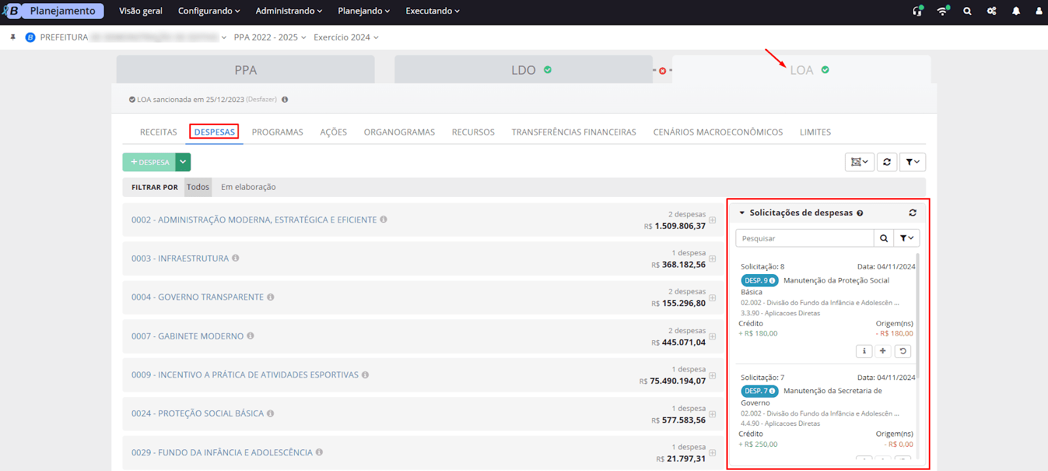1048x471 pixels.
Task: Click the notifications bell icon
Action: [x=1016, y=11]
